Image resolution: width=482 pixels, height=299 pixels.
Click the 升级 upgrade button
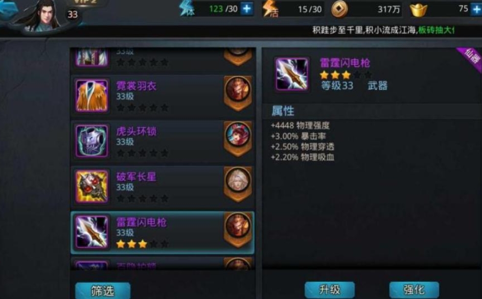point(330,289)
